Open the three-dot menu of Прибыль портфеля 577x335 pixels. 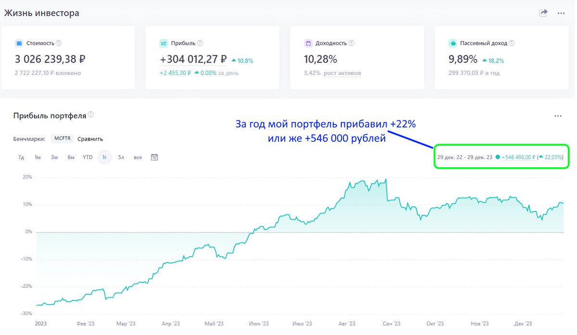[558, 116]
